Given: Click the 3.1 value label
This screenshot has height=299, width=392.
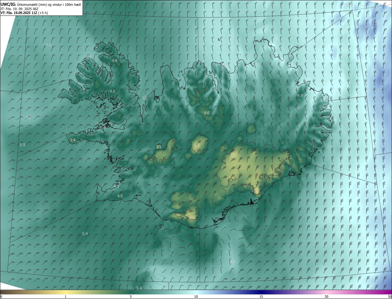Looking at the screenshot, I should click(x=159, y=147).
